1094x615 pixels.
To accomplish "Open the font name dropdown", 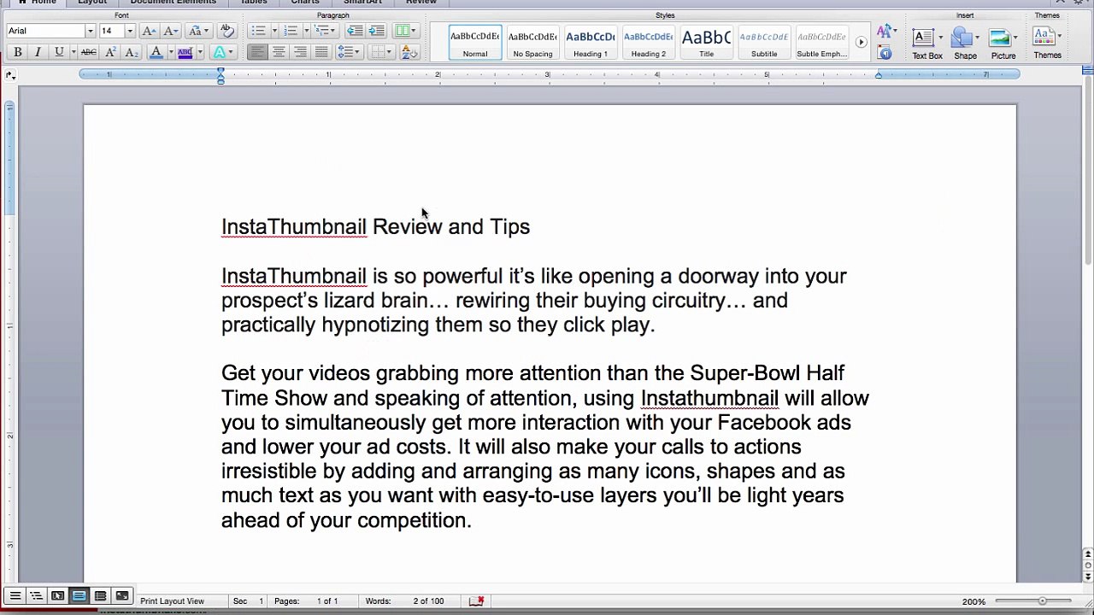I will coord(90,31).
